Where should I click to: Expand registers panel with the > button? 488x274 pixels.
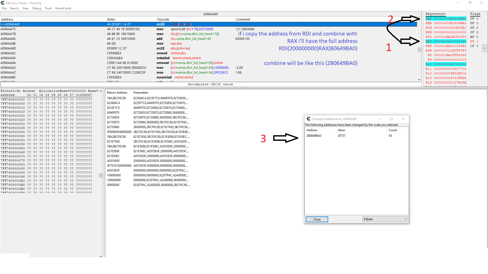click(484, 48)
